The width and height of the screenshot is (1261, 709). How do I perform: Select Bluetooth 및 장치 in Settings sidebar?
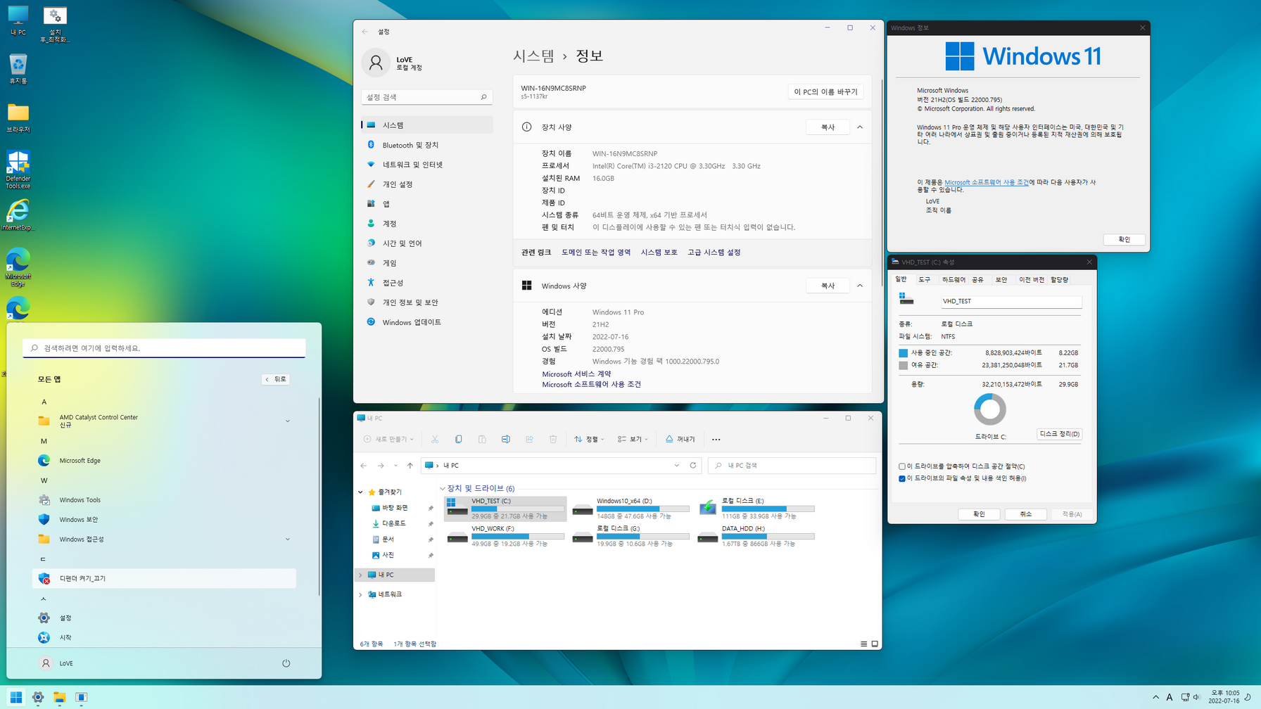click(426, 145)
